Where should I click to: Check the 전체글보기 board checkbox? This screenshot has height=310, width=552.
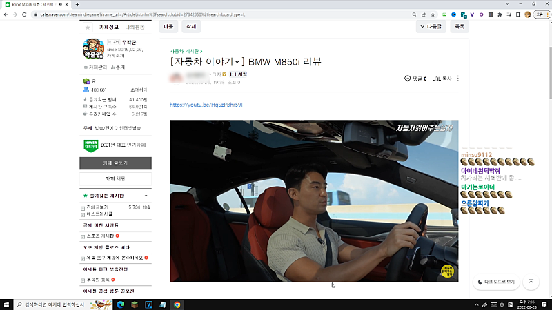coord(83,207)
